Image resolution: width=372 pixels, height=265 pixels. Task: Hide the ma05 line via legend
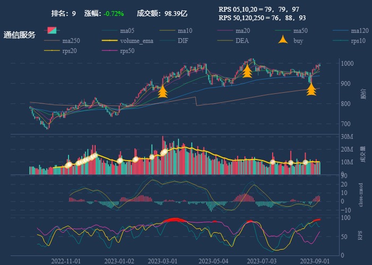tap(110, 30)
